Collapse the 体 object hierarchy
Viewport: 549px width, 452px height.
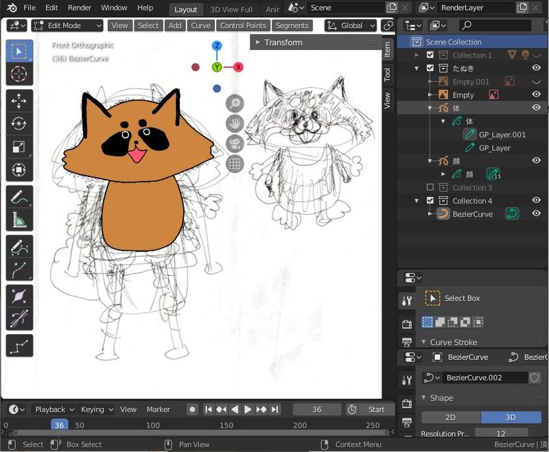tap(431, 107)
